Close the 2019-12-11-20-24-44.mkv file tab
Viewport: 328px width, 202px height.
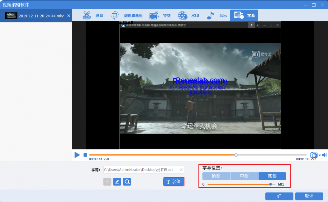(69, 16)
